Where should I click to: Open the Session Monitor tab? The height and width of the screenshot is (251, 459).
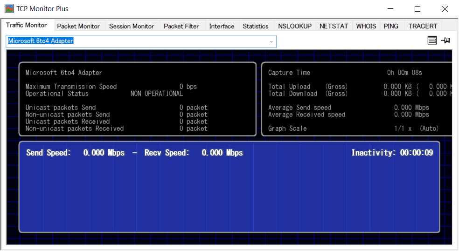point(132,26)
